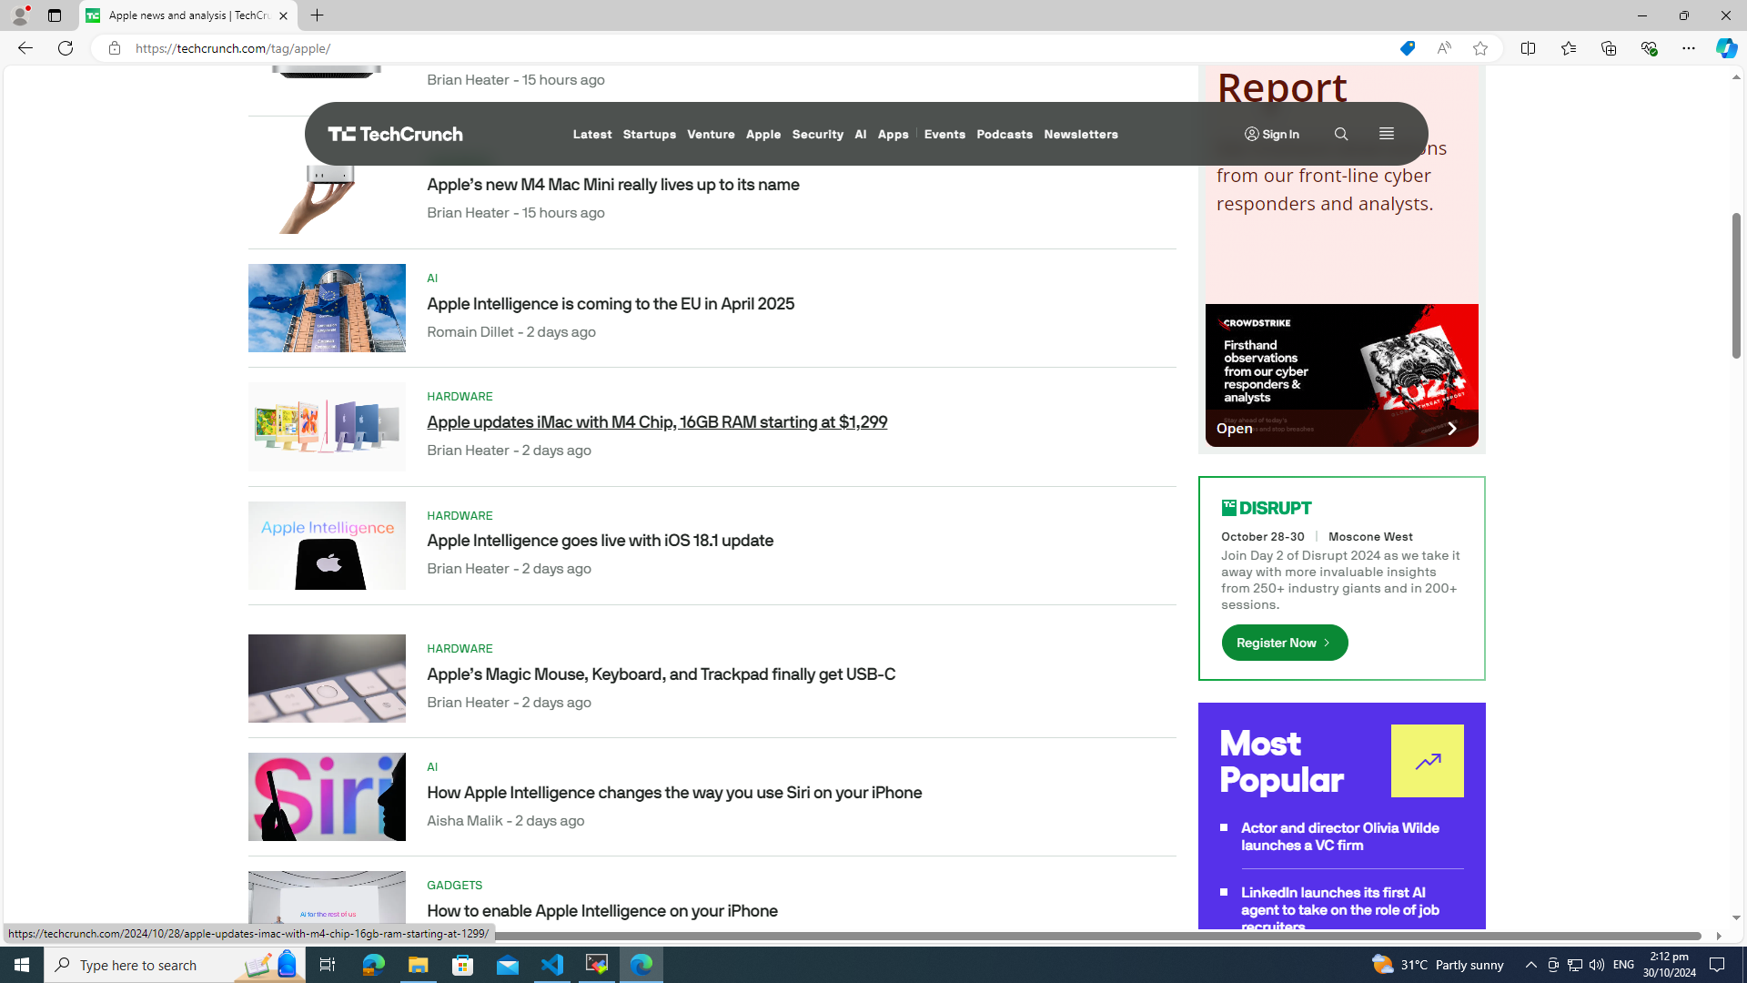Open the hamburger menu in site header
The height and width of the screenshot is (983, 1747).
[1386, 134]
